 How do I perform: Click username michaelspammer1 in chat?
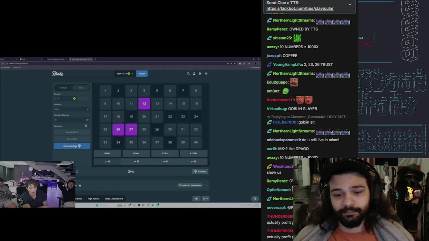[x=284, y=140]
